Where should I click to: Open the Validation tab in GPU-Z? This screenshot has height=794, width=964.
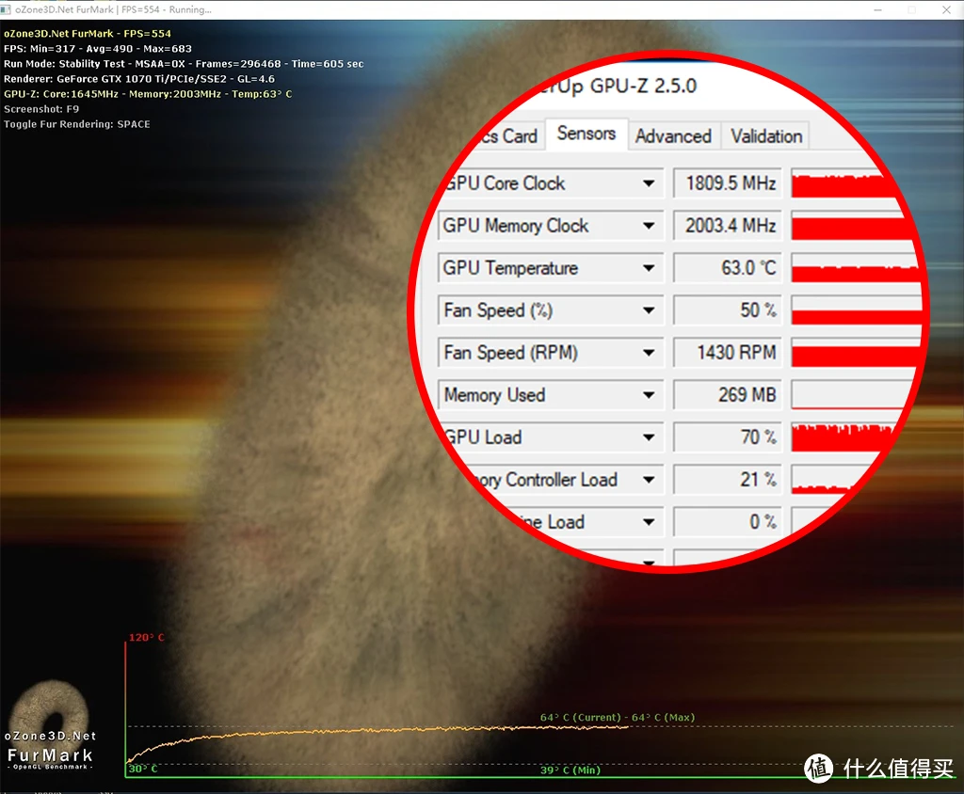[766, 135]
